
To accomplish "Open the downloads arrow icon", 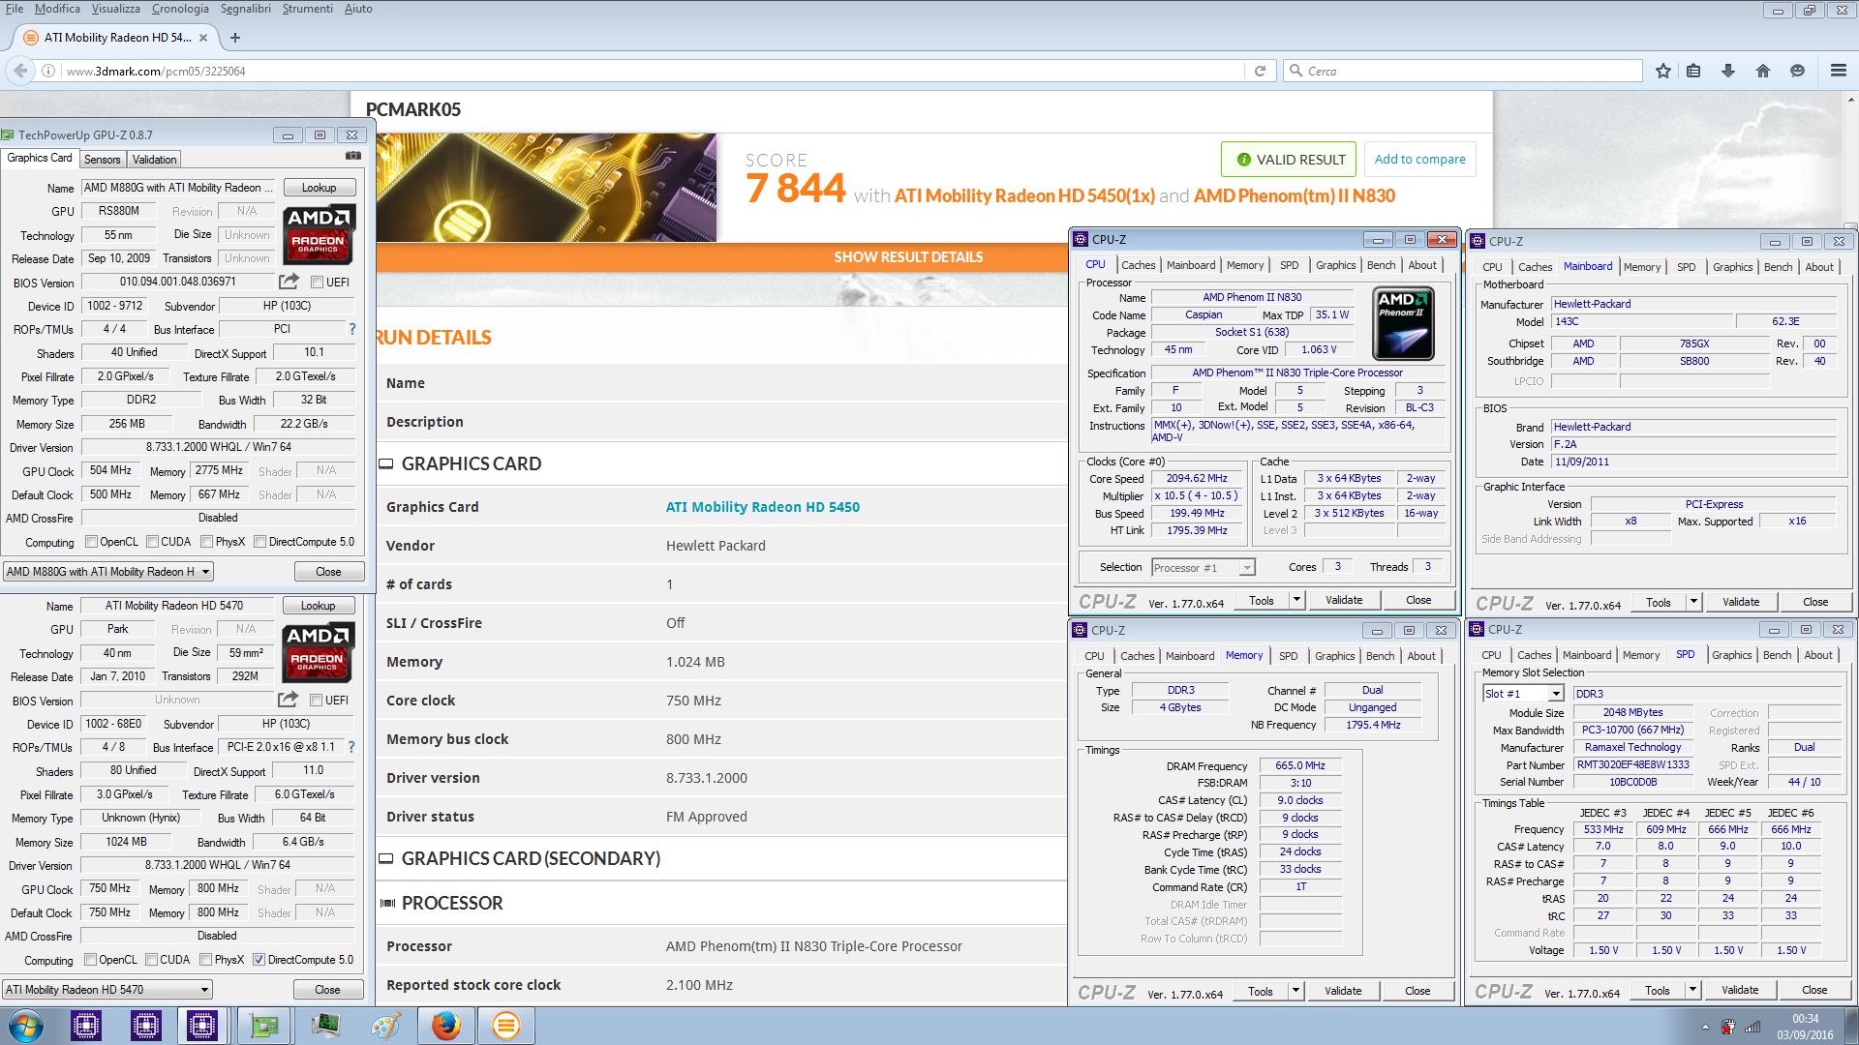I will pos(1728,71).
